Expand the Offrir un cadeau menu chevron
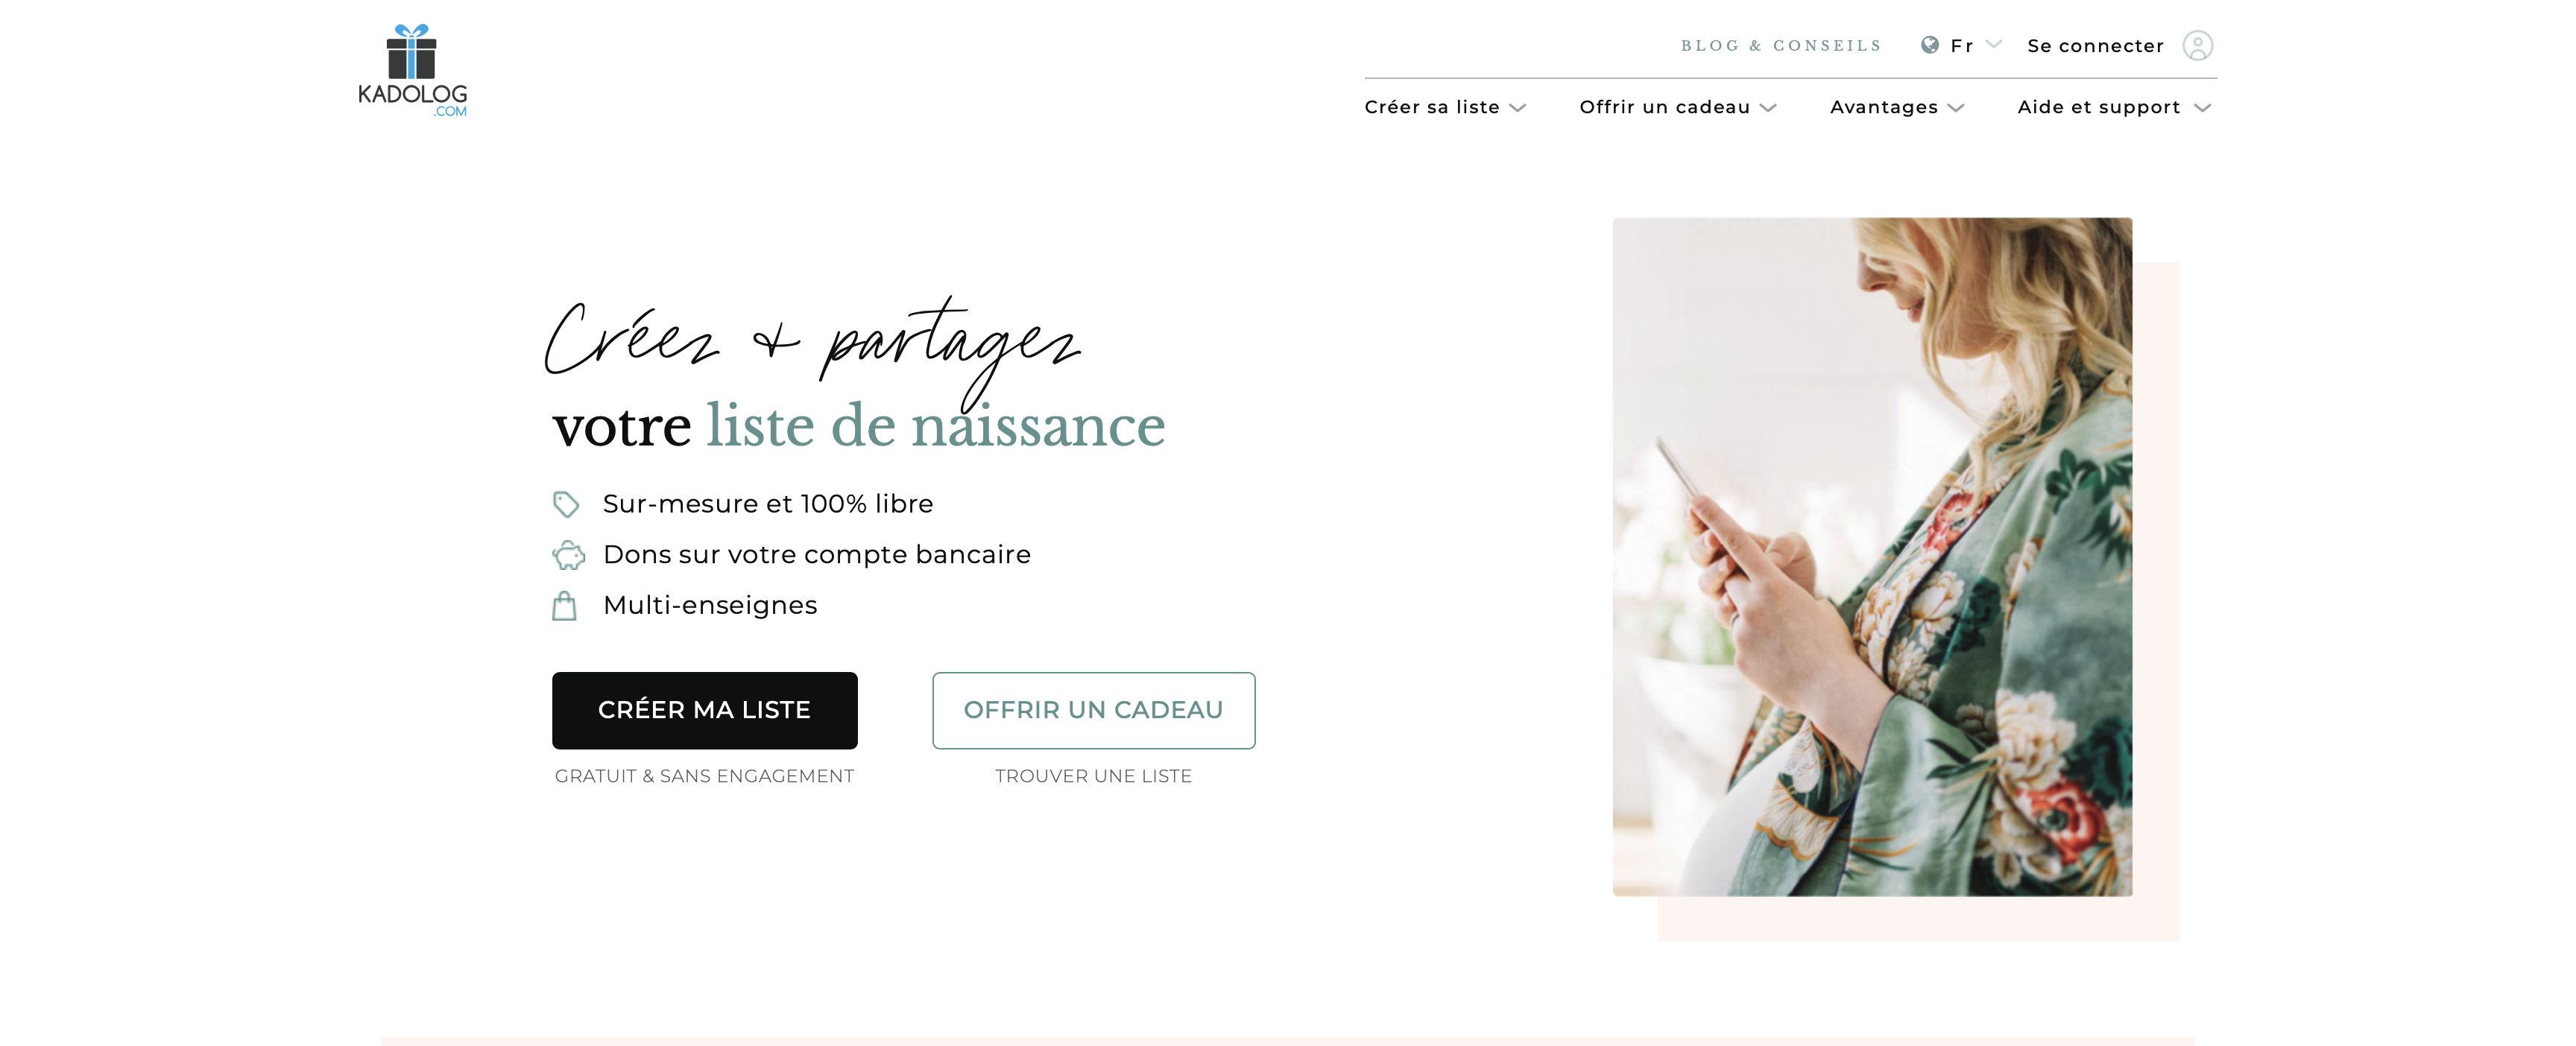 coord(1768,108)
